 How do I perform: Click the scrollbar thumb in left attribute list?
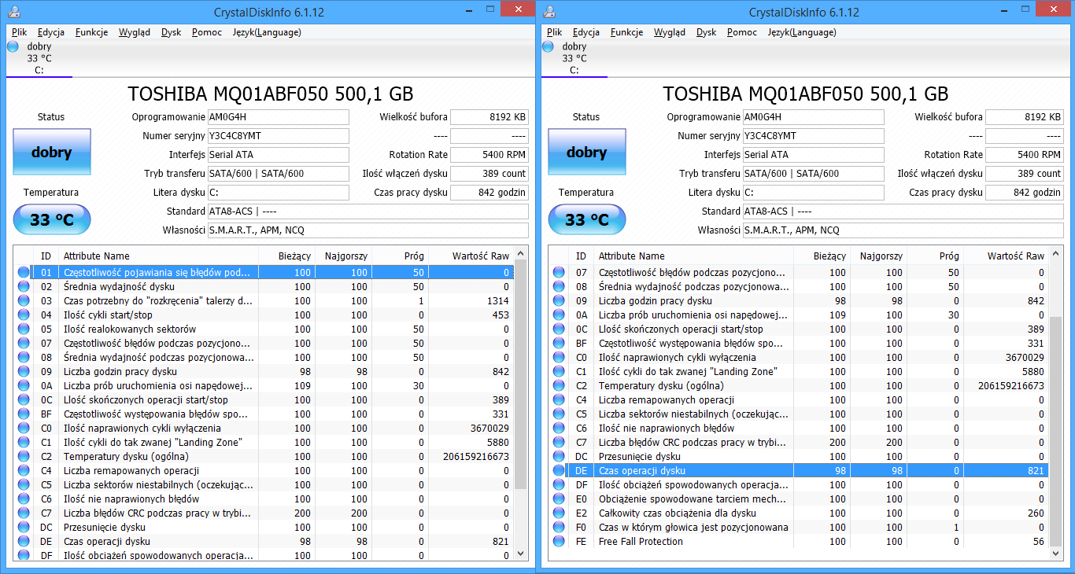coord(521,376)
